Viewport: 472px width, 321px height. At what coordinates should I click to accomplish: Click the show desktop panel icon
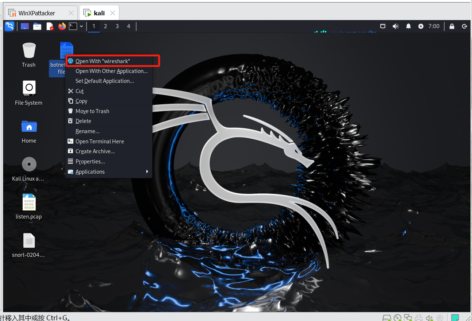click(24, 26)
